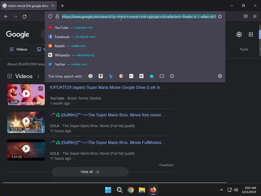This screenshot has width=261, height=196.
Task: Select the mario movie link google drive tab
Action: coord(29,6)
